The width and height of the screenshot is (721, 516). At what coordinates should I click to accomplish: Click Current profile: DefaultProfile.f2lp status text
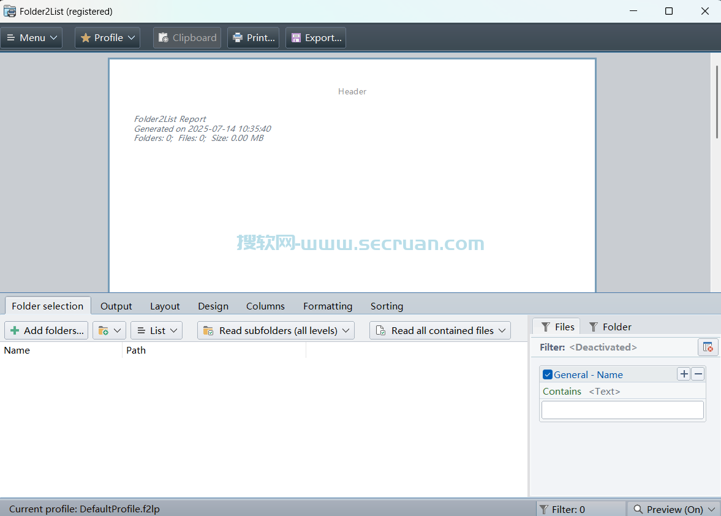click(x=85, y=509)
